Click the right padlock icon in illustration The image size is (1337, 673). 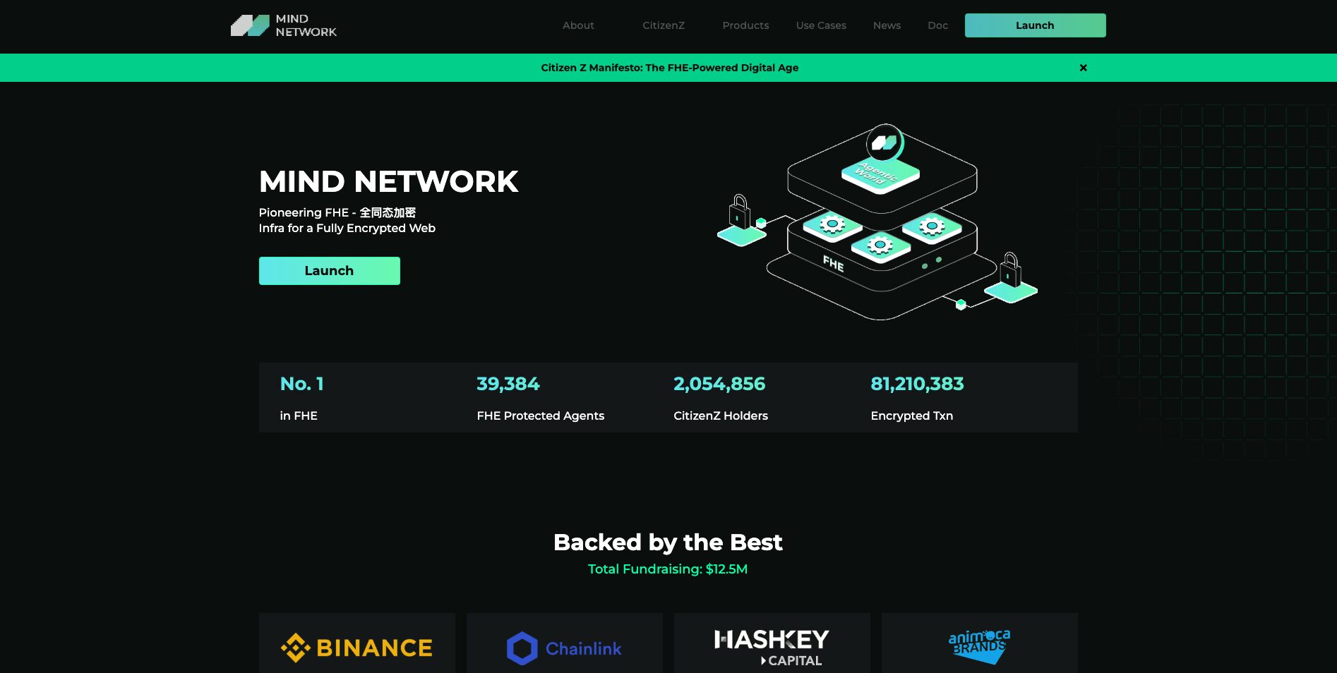[1011, 269]
